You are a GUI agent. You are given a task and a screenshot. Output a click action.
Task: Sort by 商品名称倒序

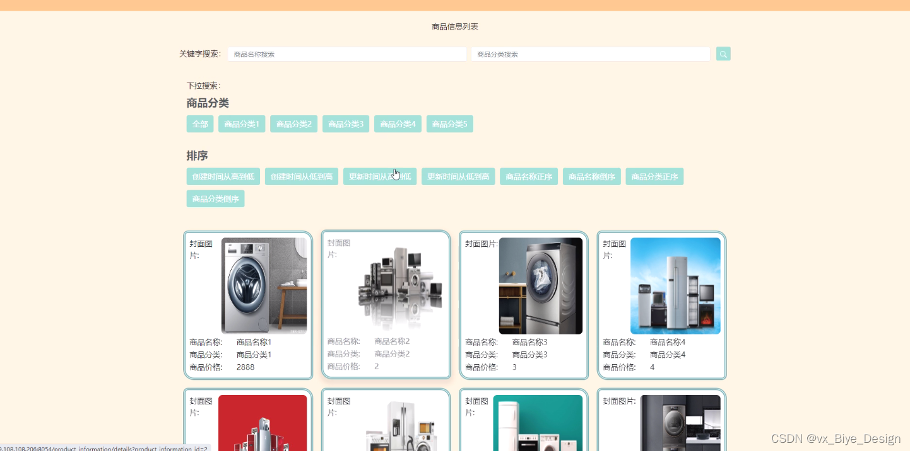tap(592, 176)
